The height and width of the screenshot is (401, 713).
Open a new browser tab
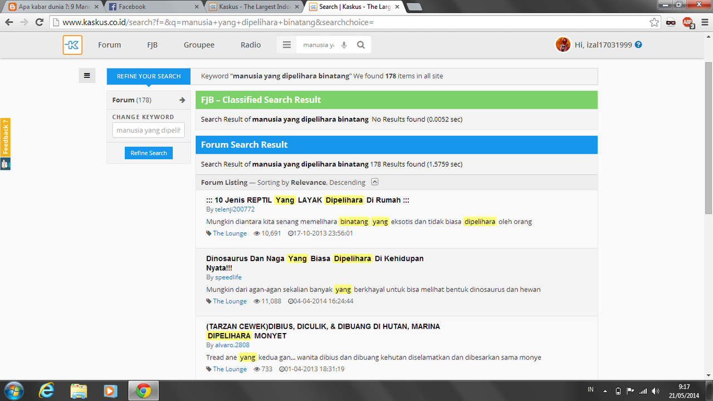point(414,7)
